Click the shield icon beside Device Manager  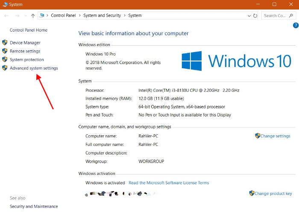pos(5,43)
